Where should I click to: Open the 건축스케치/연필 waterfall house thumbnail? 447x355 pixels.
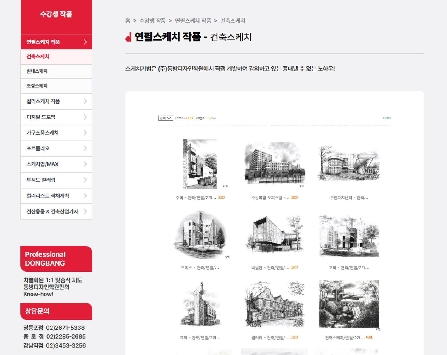pos(349,304)
